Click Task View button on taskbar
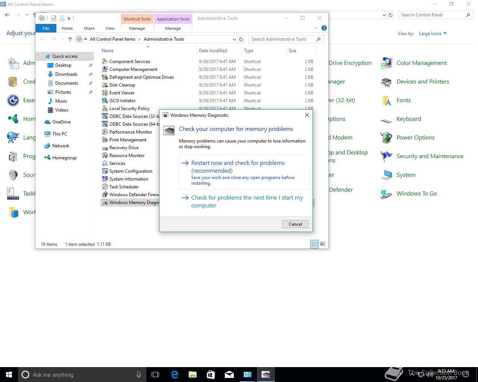Image resolution: width=478 pixels, height=382 pixels. coord(155,375)
